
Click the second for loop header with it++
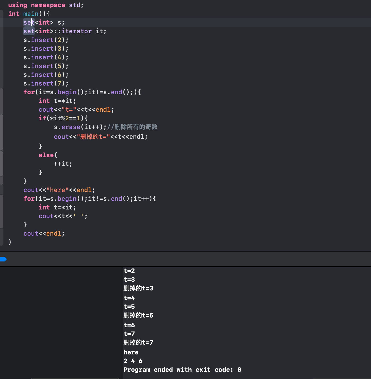pyautogui.click(x=90, y=199)
